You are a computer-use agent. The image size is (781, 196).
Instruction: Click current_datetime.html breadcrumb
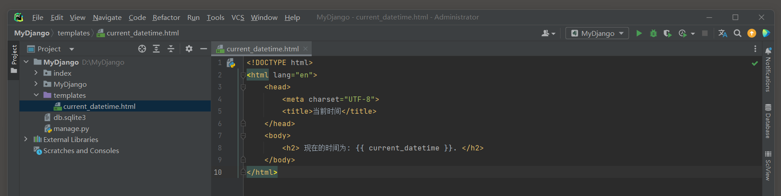138,33
